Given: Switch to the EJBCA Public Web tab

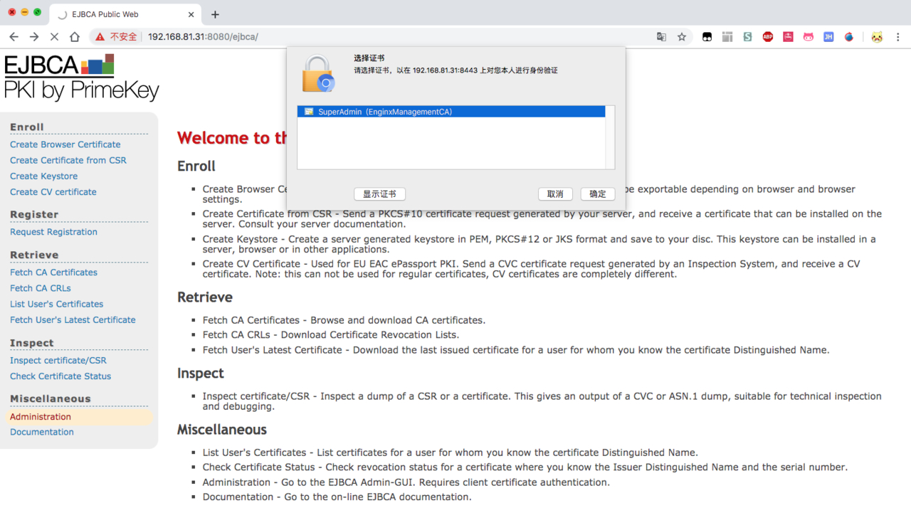Looking at the screenshot, I should point(126,14).
